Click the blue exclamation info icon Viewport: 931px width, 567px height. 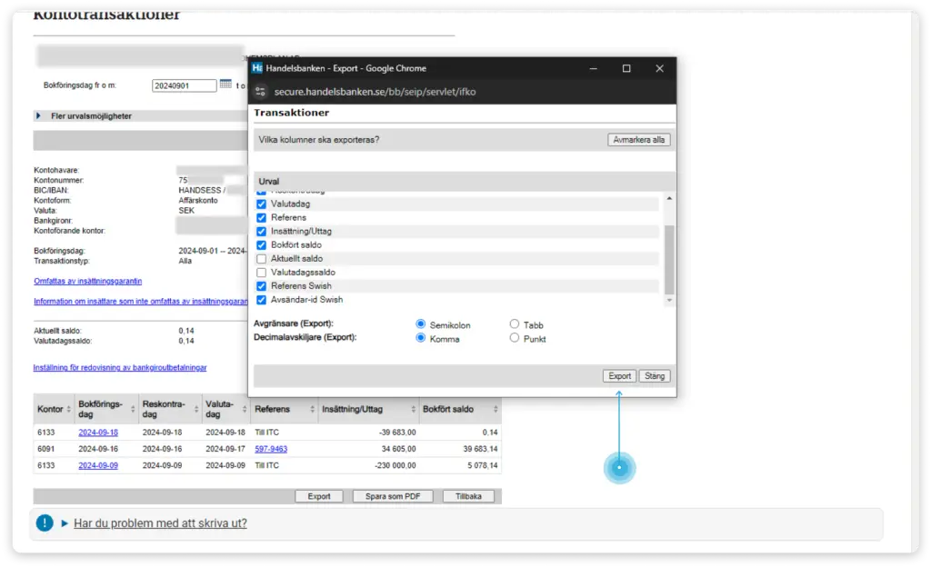point(45,522)
